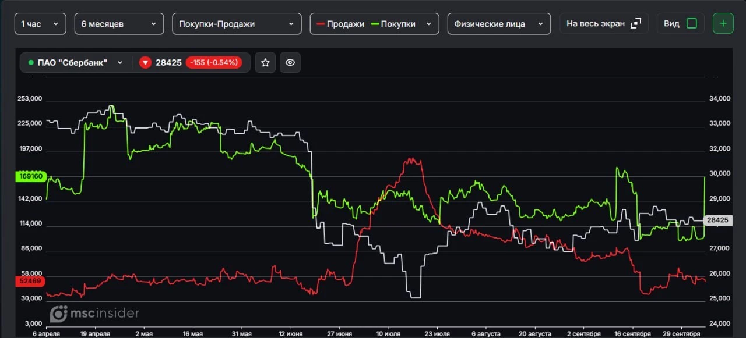Viewport: 746px width, 338px height.
Task: Click the "30,000" right axis label
Action: pyautogui.click(x=719, y=174)
